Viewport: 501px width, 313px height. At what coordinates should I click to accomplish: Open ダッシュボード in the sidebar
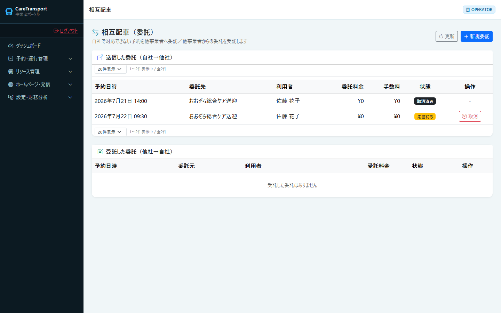(28, 46)
